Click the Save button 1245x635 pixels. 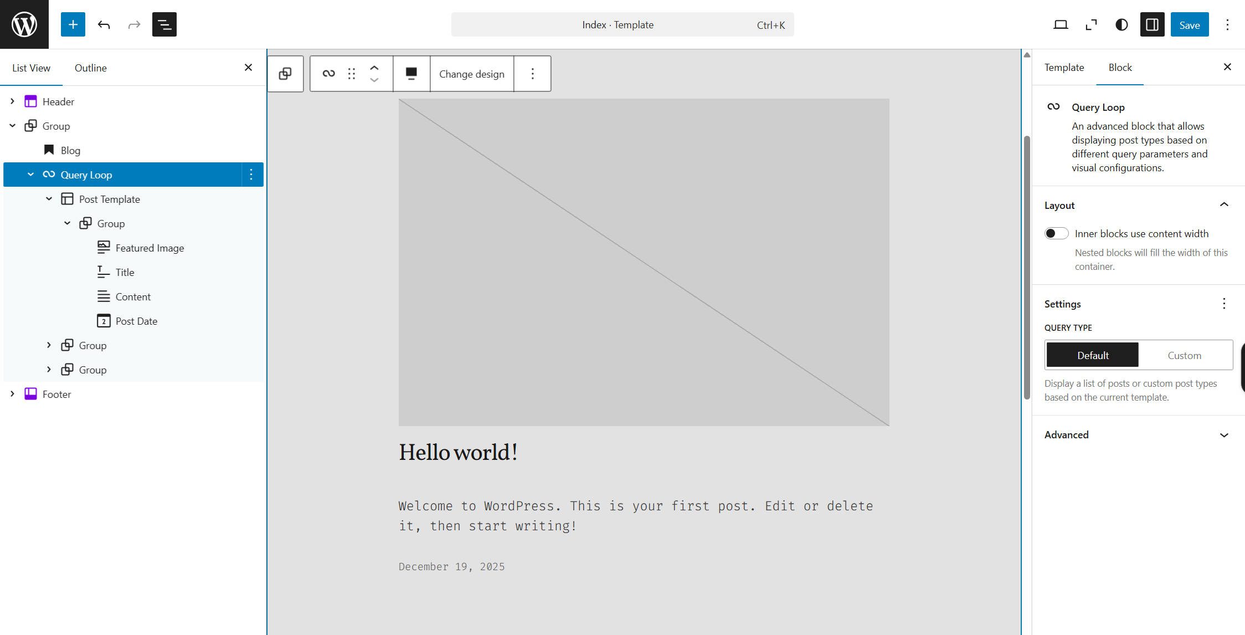(1190, 24)
